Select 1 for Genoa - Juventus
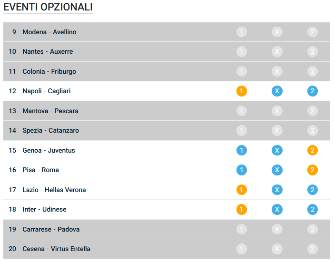 point(242,150)
